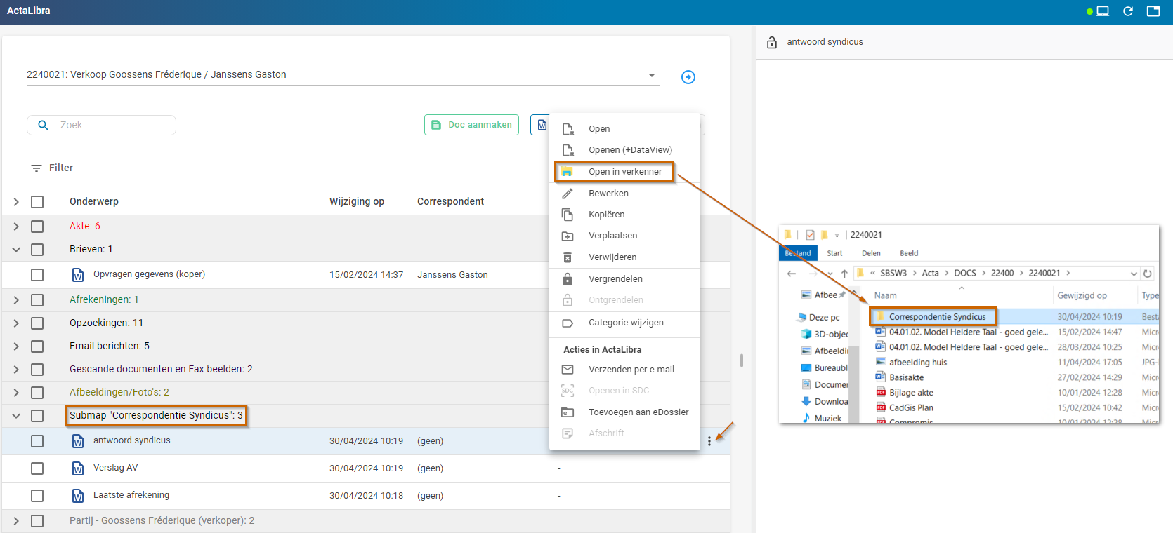Select Verwijderen in the context menu
The height and width of the screenshot is (533, 1173).
624,257
